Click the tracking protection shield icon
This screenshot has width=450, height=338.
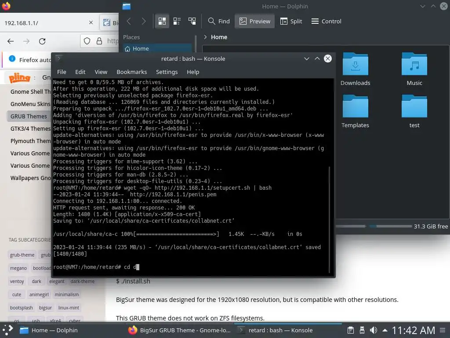87,41
